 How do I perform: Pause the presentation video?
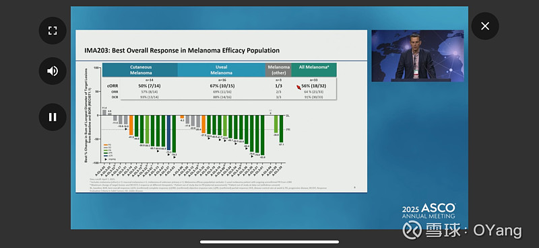53,117
